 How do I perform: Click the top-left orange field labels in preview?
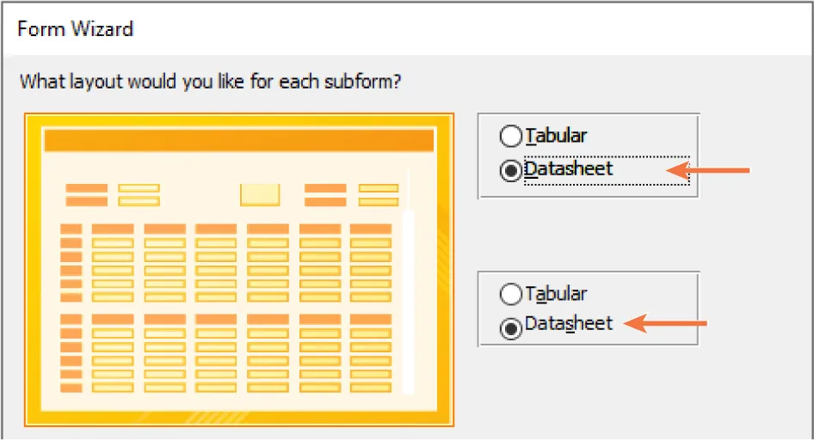pyautogui.click(x=86, y=194)
